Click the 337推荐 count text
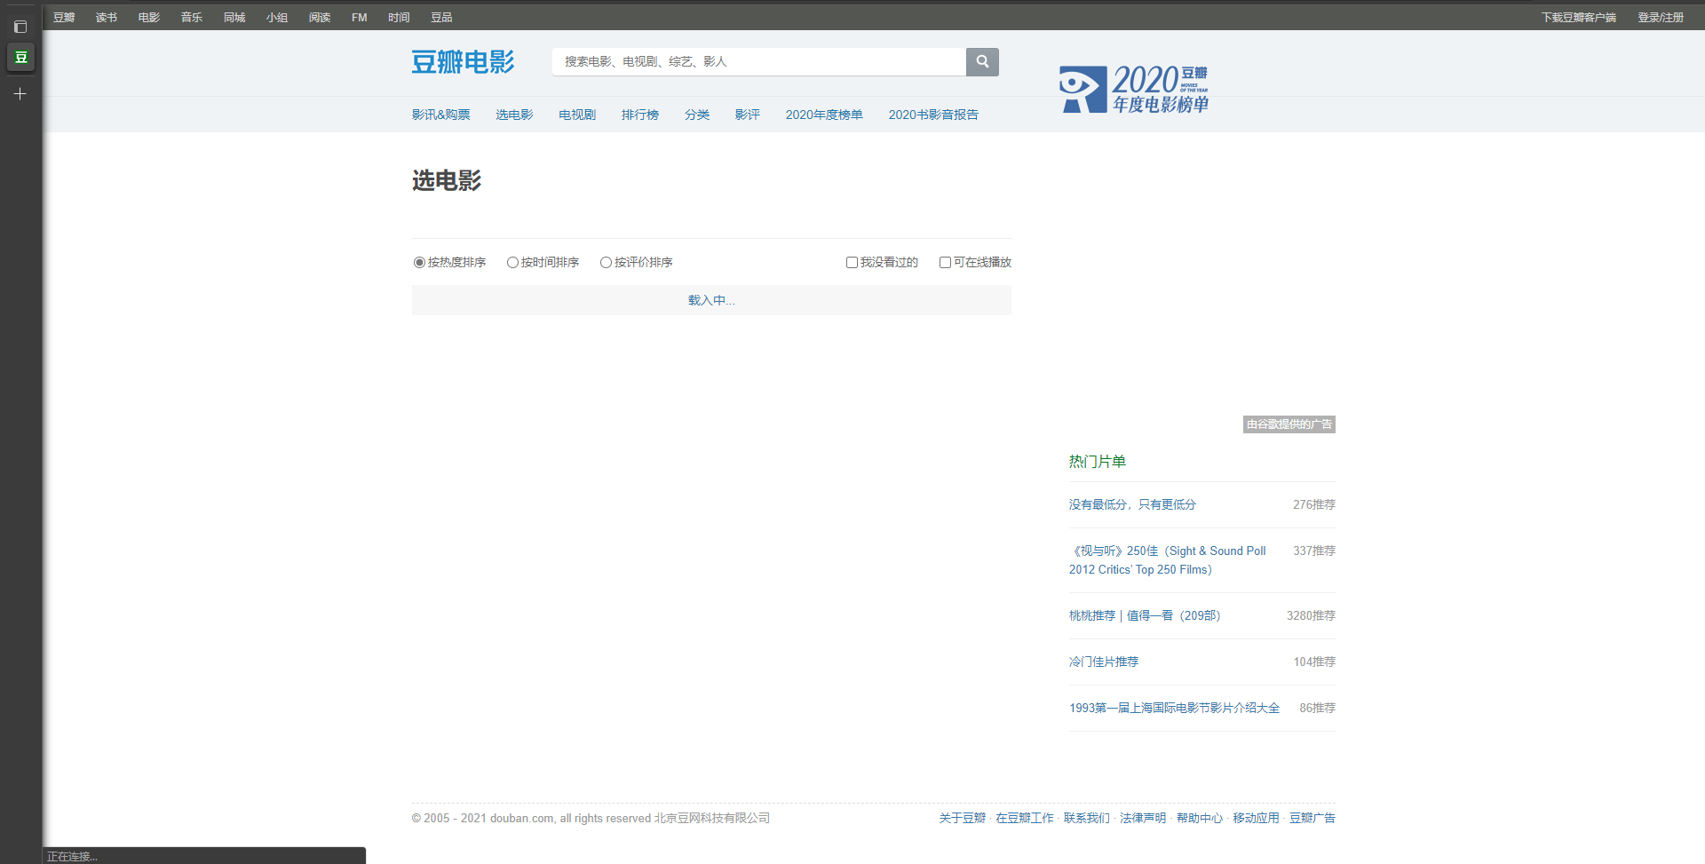 [1314, 551]
